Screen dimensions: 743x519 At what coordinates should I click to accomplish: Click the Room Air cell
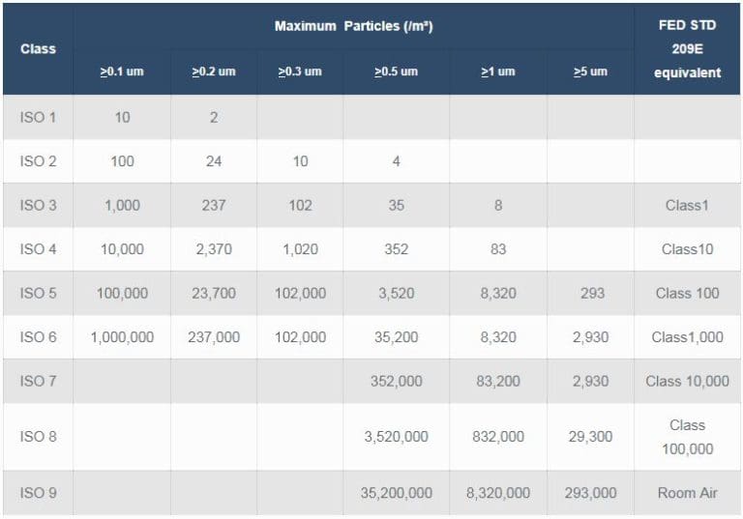tap(687, 493)
